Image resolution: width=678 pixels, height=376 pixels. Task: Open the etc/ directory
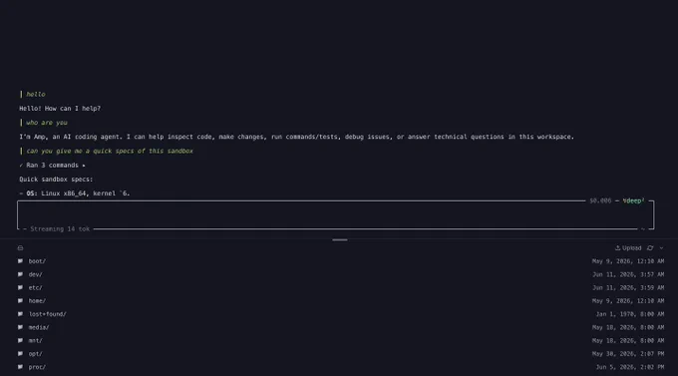click(35, 287)
